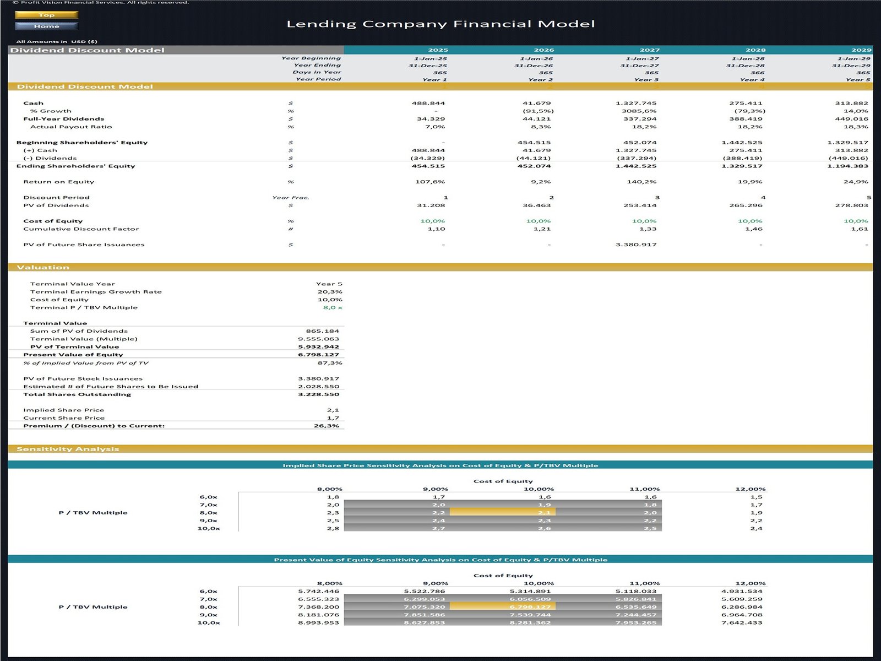Select 10,0x row label in Present Value sensitivity table
The width and height of the screenshot is (881, 661).
[209, 622]
